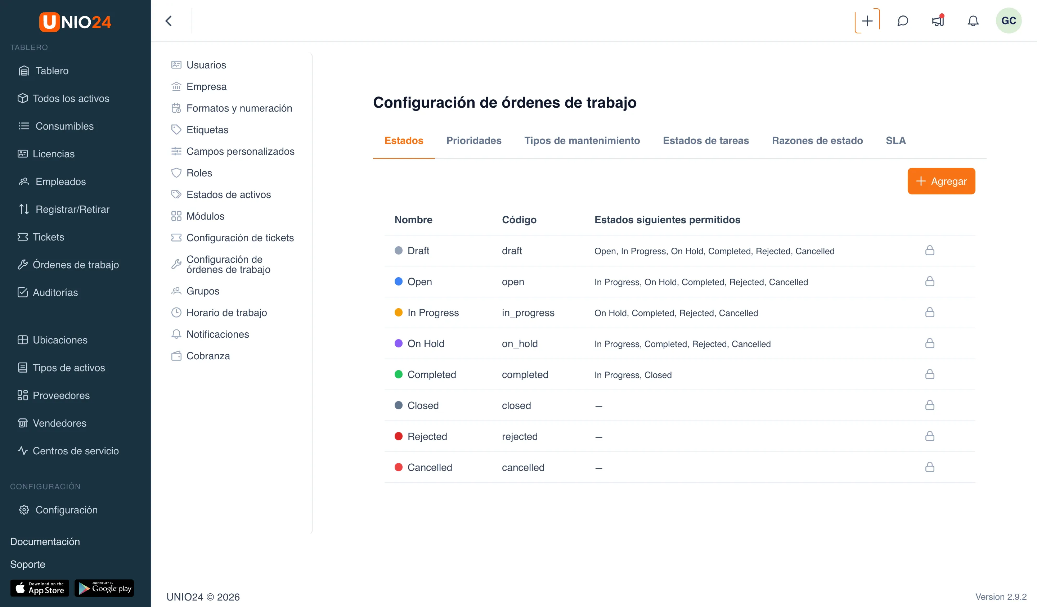Click the lock icon in the Completed row

tap(930, 374)
